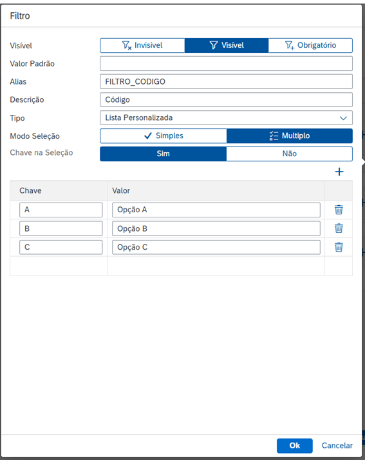
Task: Add a new key-value row with plus icon
Action: (x=339, y=172)
